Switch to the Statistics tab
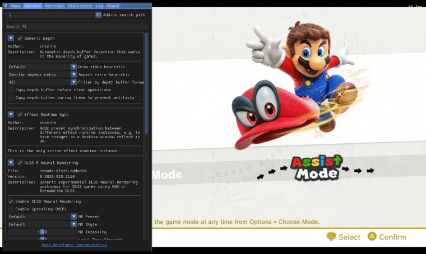This screenshot has height=254, width=426. pyautogui.click(x=80, y=6)
